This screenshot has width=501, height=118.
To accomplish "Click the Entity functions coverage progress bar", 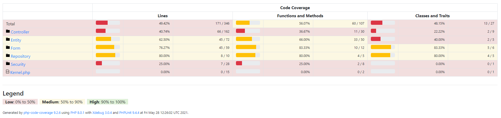I will click(248, 39).
